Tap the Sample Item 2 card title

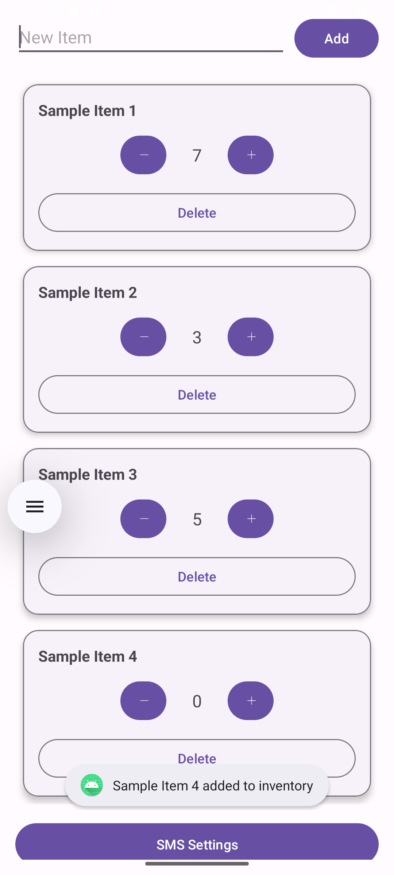[88, 293]
